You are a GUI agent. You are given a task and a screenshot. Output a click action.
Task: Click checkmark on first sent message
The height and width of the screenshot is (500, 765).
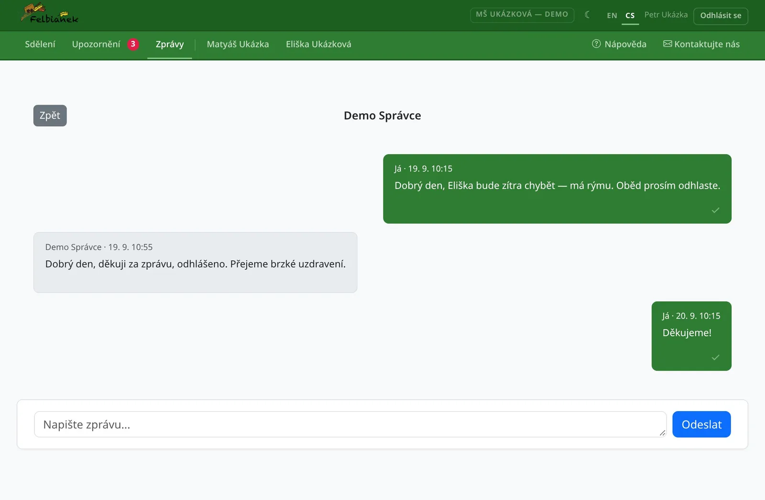[x=715, y=210]
